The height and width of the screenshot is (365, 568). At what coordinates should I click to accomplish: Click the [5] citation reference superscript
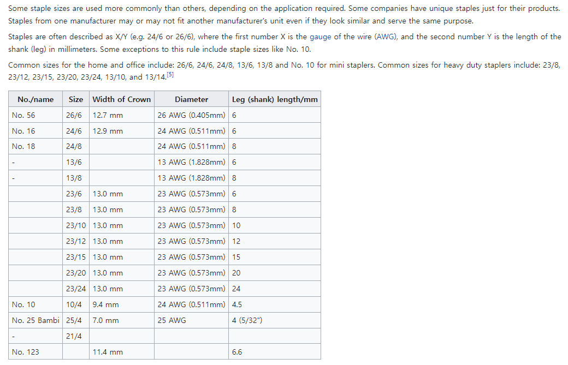pos(170,74)
